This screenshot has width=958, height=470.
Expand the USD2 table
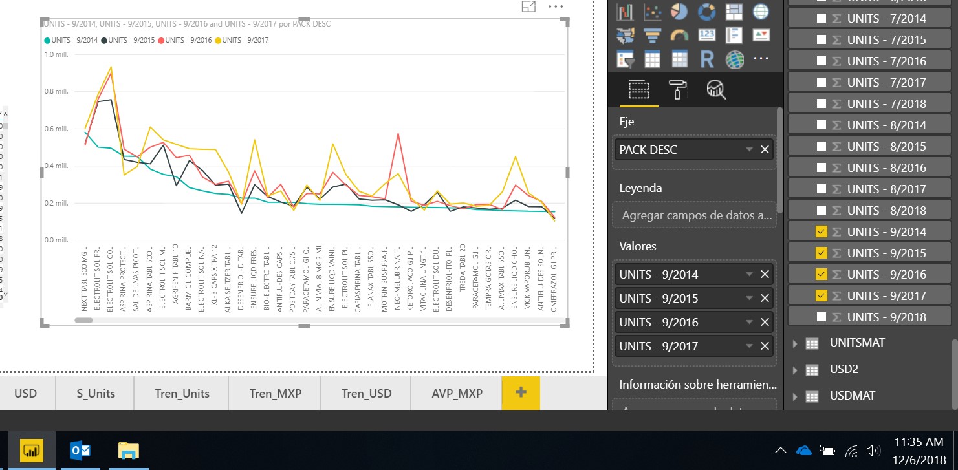point(795,370)
